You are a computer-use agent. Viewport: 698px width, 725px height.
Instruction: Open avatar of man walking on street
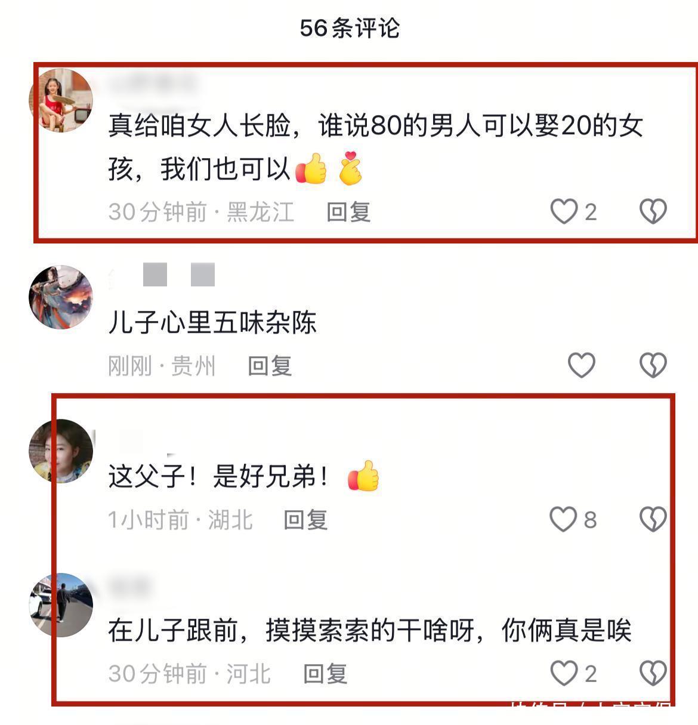tap(61, 605)
